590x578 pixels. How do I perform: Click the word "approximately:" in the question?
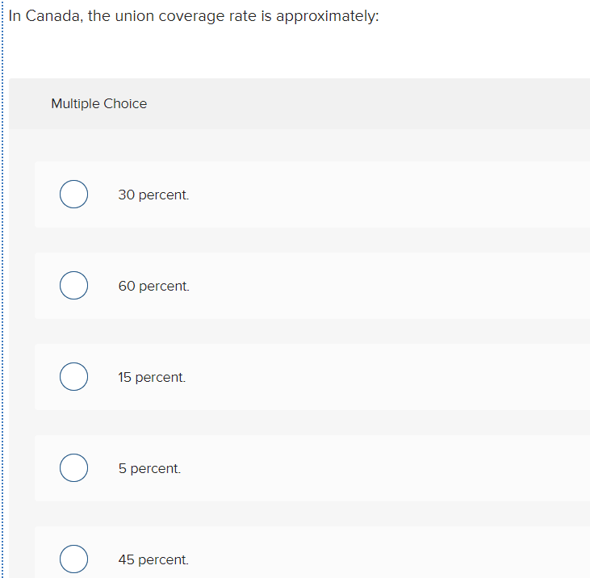[327, 17]
